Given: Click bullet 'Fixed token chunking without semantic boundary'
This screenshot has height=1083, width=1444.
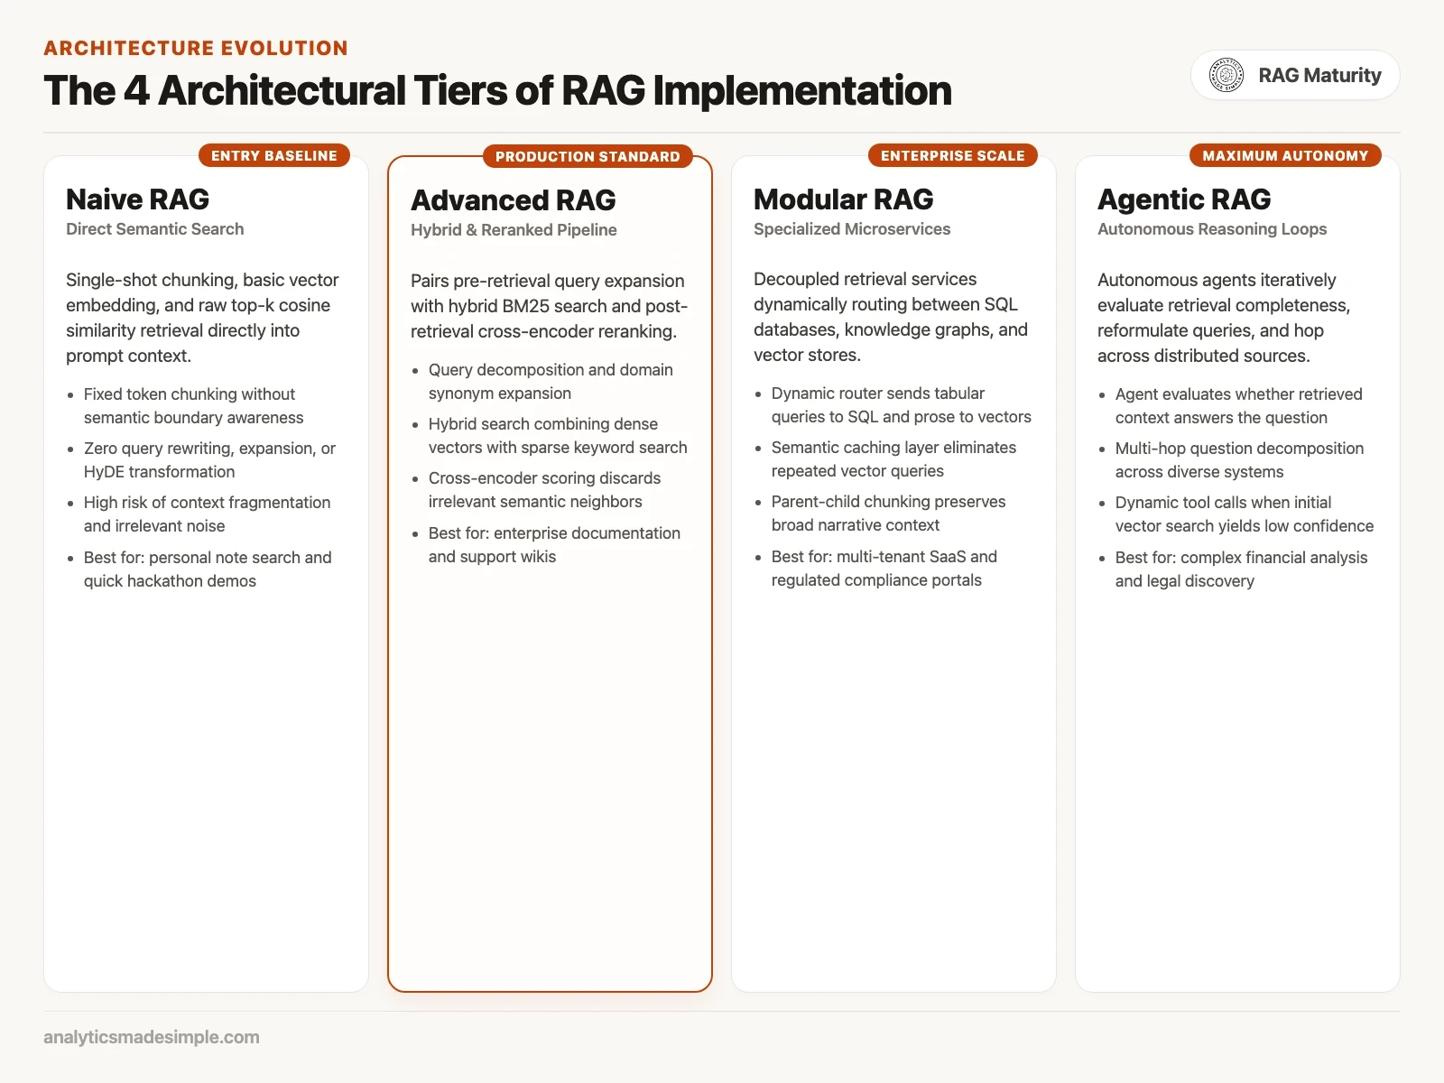Looking at the screenshot, I should pyautogui.click(x=193, y=406).
